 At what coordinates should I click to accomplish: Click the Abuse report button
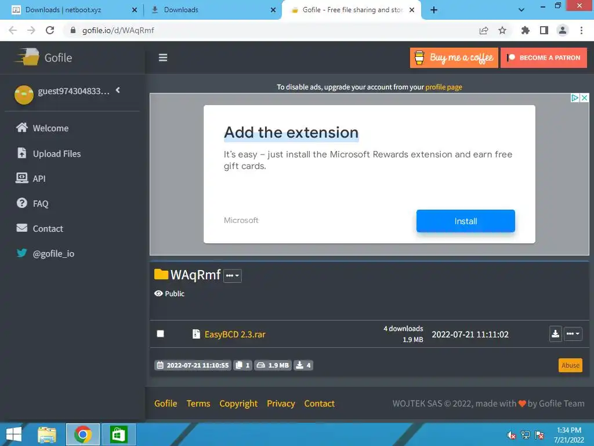(x=570, y=365)
